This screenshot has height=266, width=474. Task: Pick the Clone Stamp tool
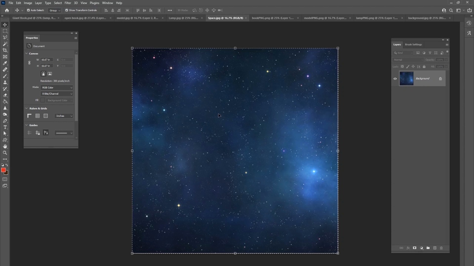click(x=5, y=82)
